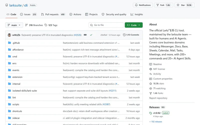Click the eye icon beside 71 watching
The height and width of the screenshot is (125, 200).
[151, 88]
